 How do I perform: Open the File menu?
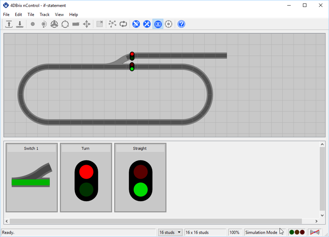pyautogui.click(x=6, y=15)
